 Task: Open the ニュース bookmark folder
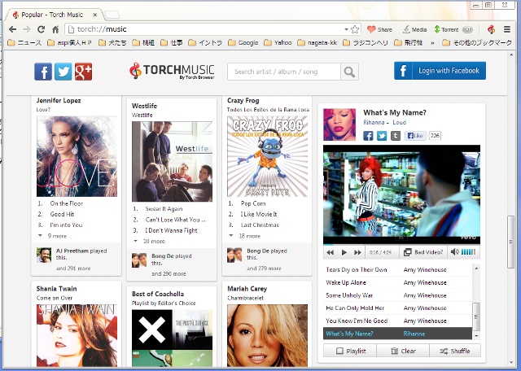[x=24, y=42]
